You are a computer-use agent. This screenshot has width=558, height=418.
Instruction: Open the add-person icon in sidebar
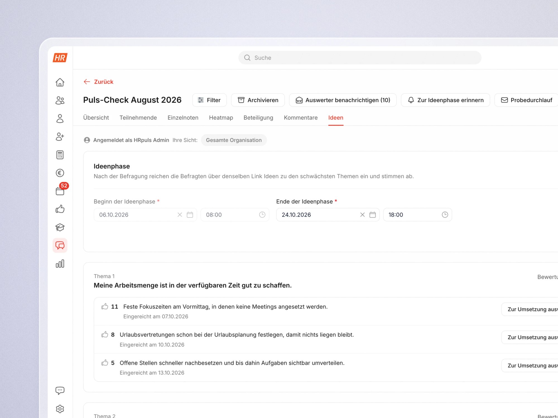[x=60, y=137]
